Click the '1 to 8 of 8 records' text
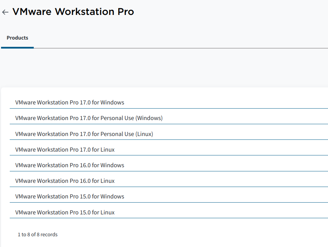The image size is (328, 247). pyautogui.click(x=38, y=235)
